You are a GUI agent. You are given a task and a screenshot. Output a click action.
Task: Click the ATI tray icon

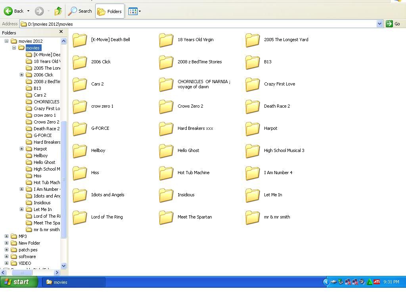point(377,282)
